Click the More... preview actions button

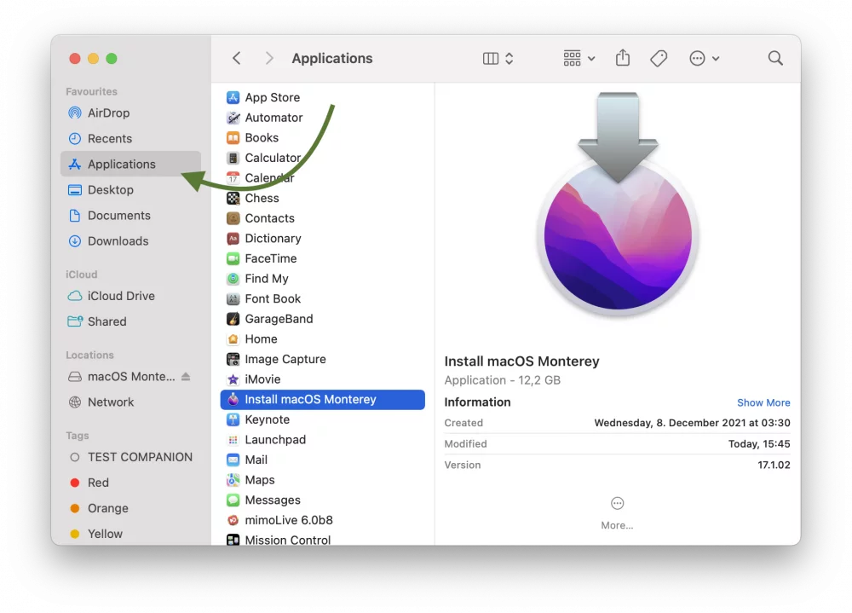click(x=617, y=513)
